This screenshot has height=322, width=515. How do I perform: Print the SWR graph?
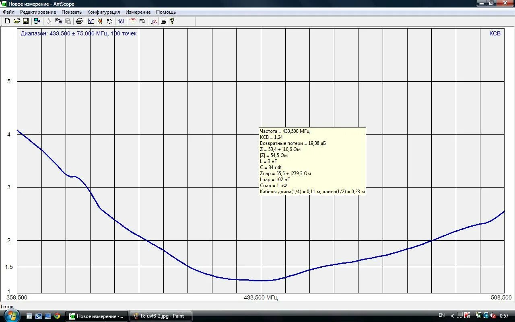(79, 21)
